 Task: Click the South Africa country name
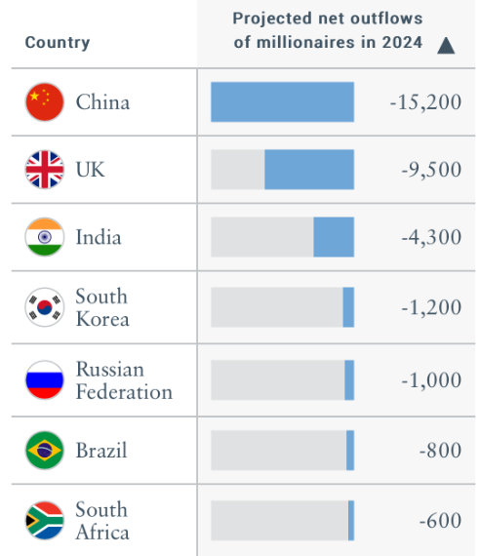[102, 521]
